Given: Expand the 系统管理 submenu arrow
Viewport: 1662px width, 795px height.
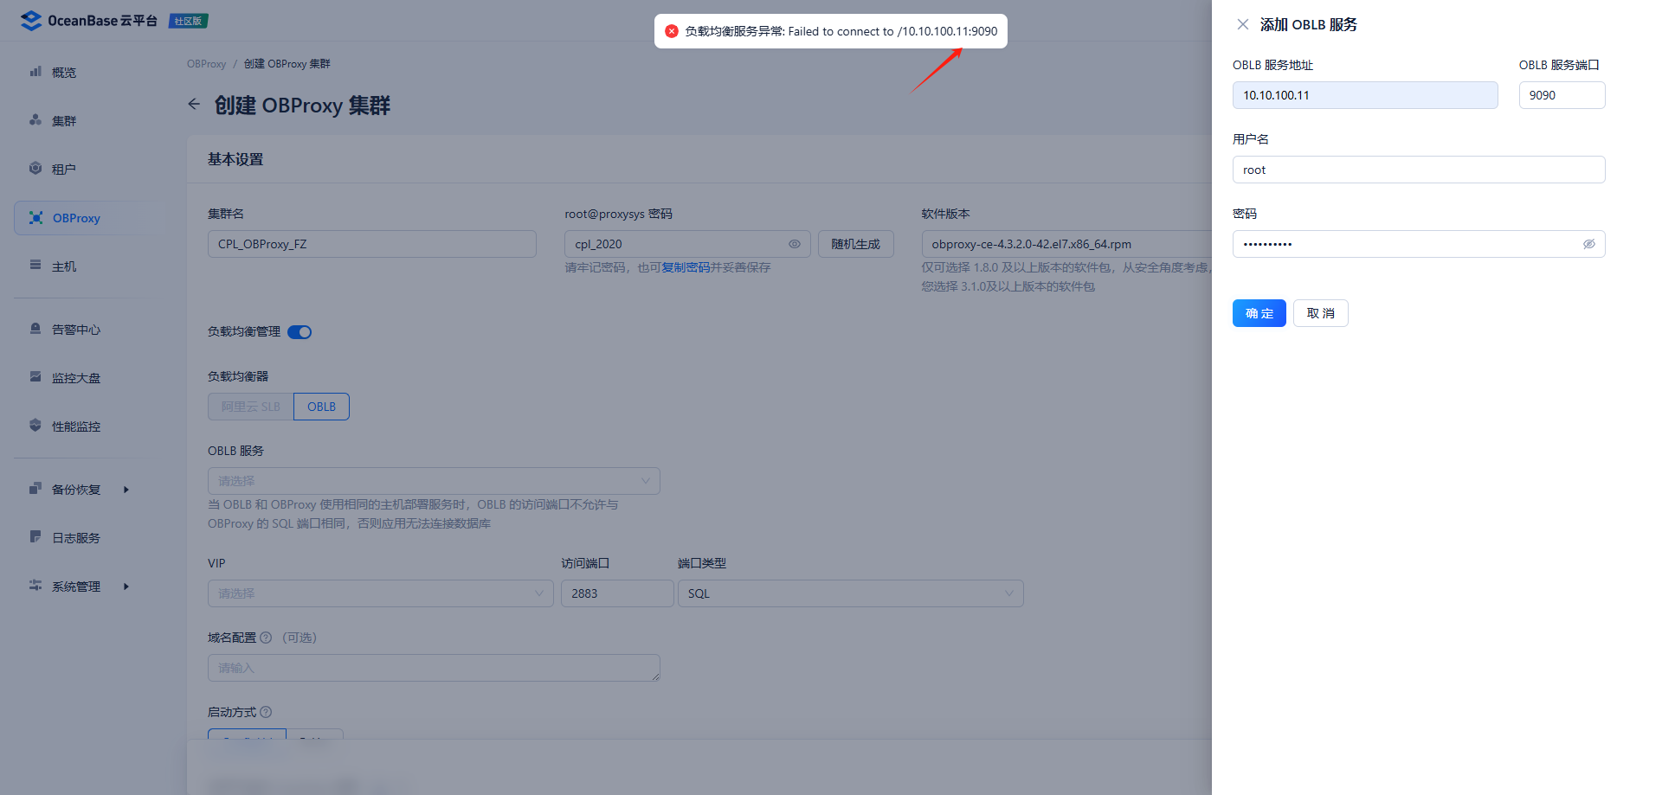Looking at the screenshot, I should click(x=126, y=587).
